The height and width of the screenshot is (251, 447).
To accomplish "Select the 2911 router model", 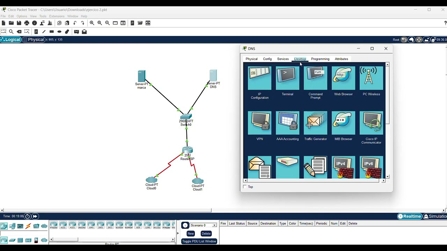I will pos(110,225).
